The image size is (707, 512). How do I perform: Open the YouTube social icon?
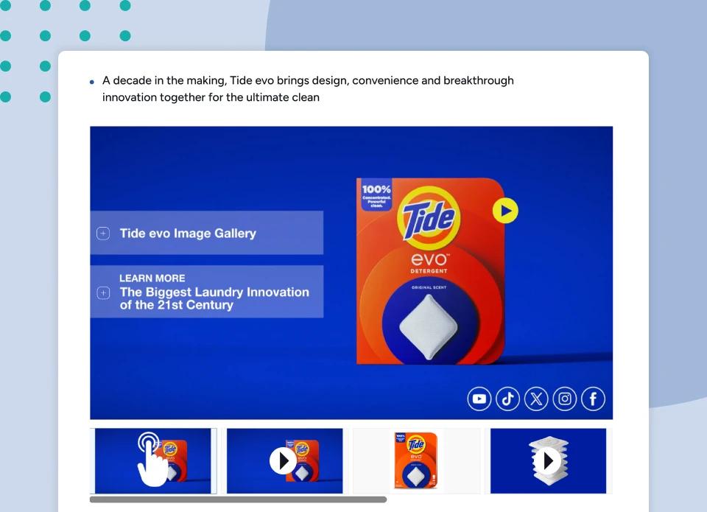tap(479, 399)
